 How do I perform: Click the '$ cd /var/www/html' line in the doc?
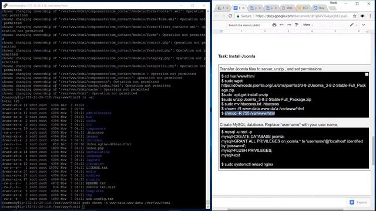point(238,76)
